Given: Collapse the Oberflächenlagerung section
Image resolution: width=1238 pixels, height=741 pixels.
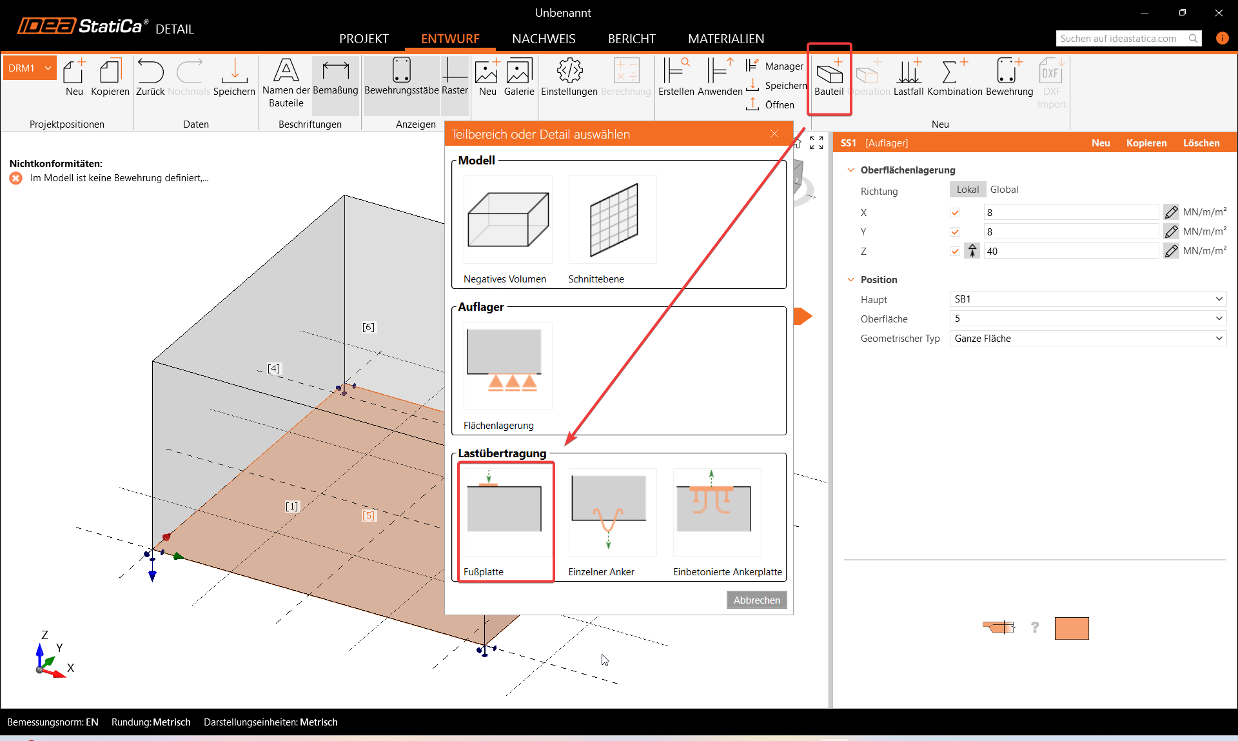Looking at the screenshot, I should click(x=851, y=170).
